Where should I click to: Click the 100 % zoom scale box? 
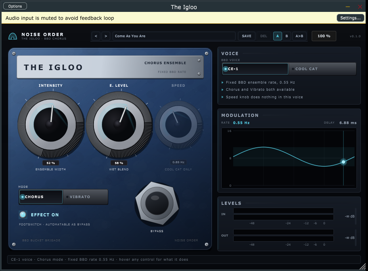324,36
